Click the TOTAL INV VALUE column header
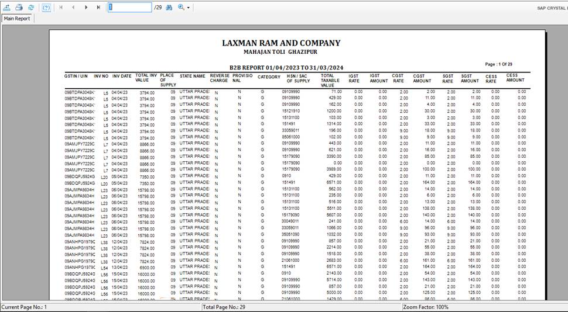The width and height of the screenshot is (568, 312). point(146,77)
